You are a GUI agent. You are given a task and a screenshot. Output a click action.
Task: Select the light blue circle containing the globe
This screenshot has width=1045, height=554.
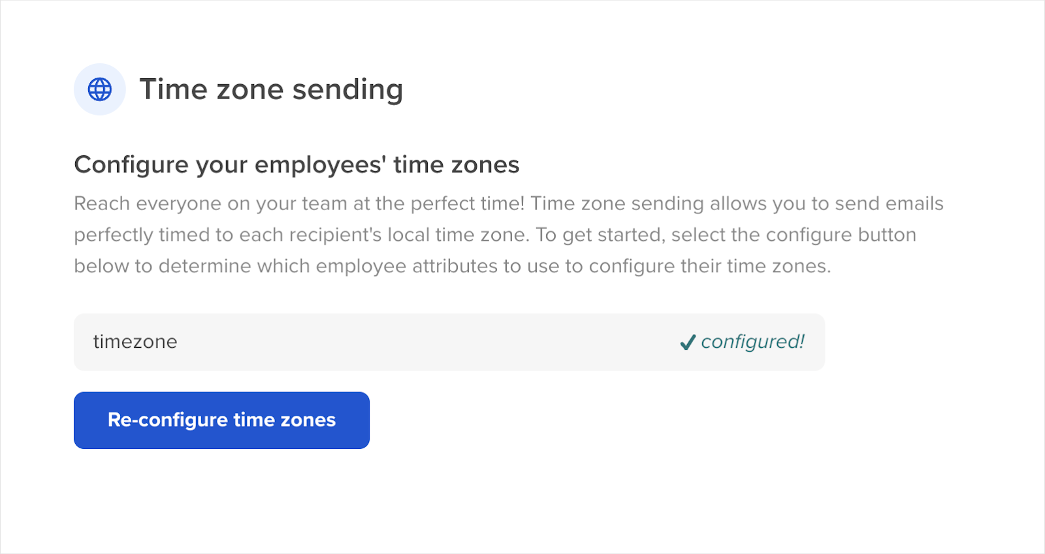pos(99,89)
